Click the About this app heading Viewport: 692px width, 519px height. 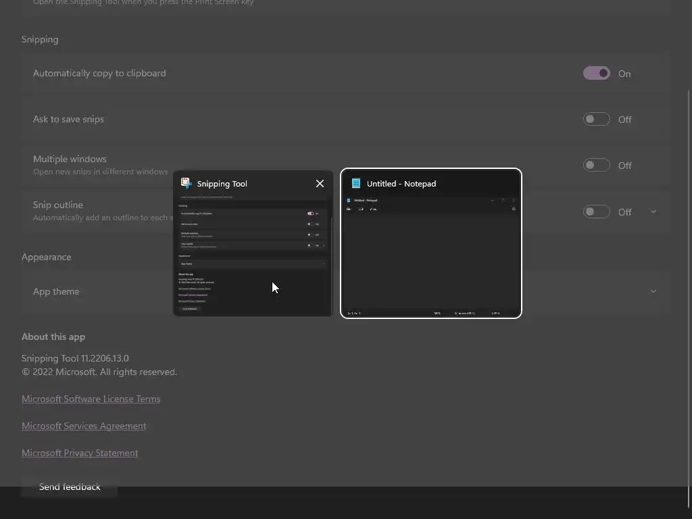click(53, 337)
